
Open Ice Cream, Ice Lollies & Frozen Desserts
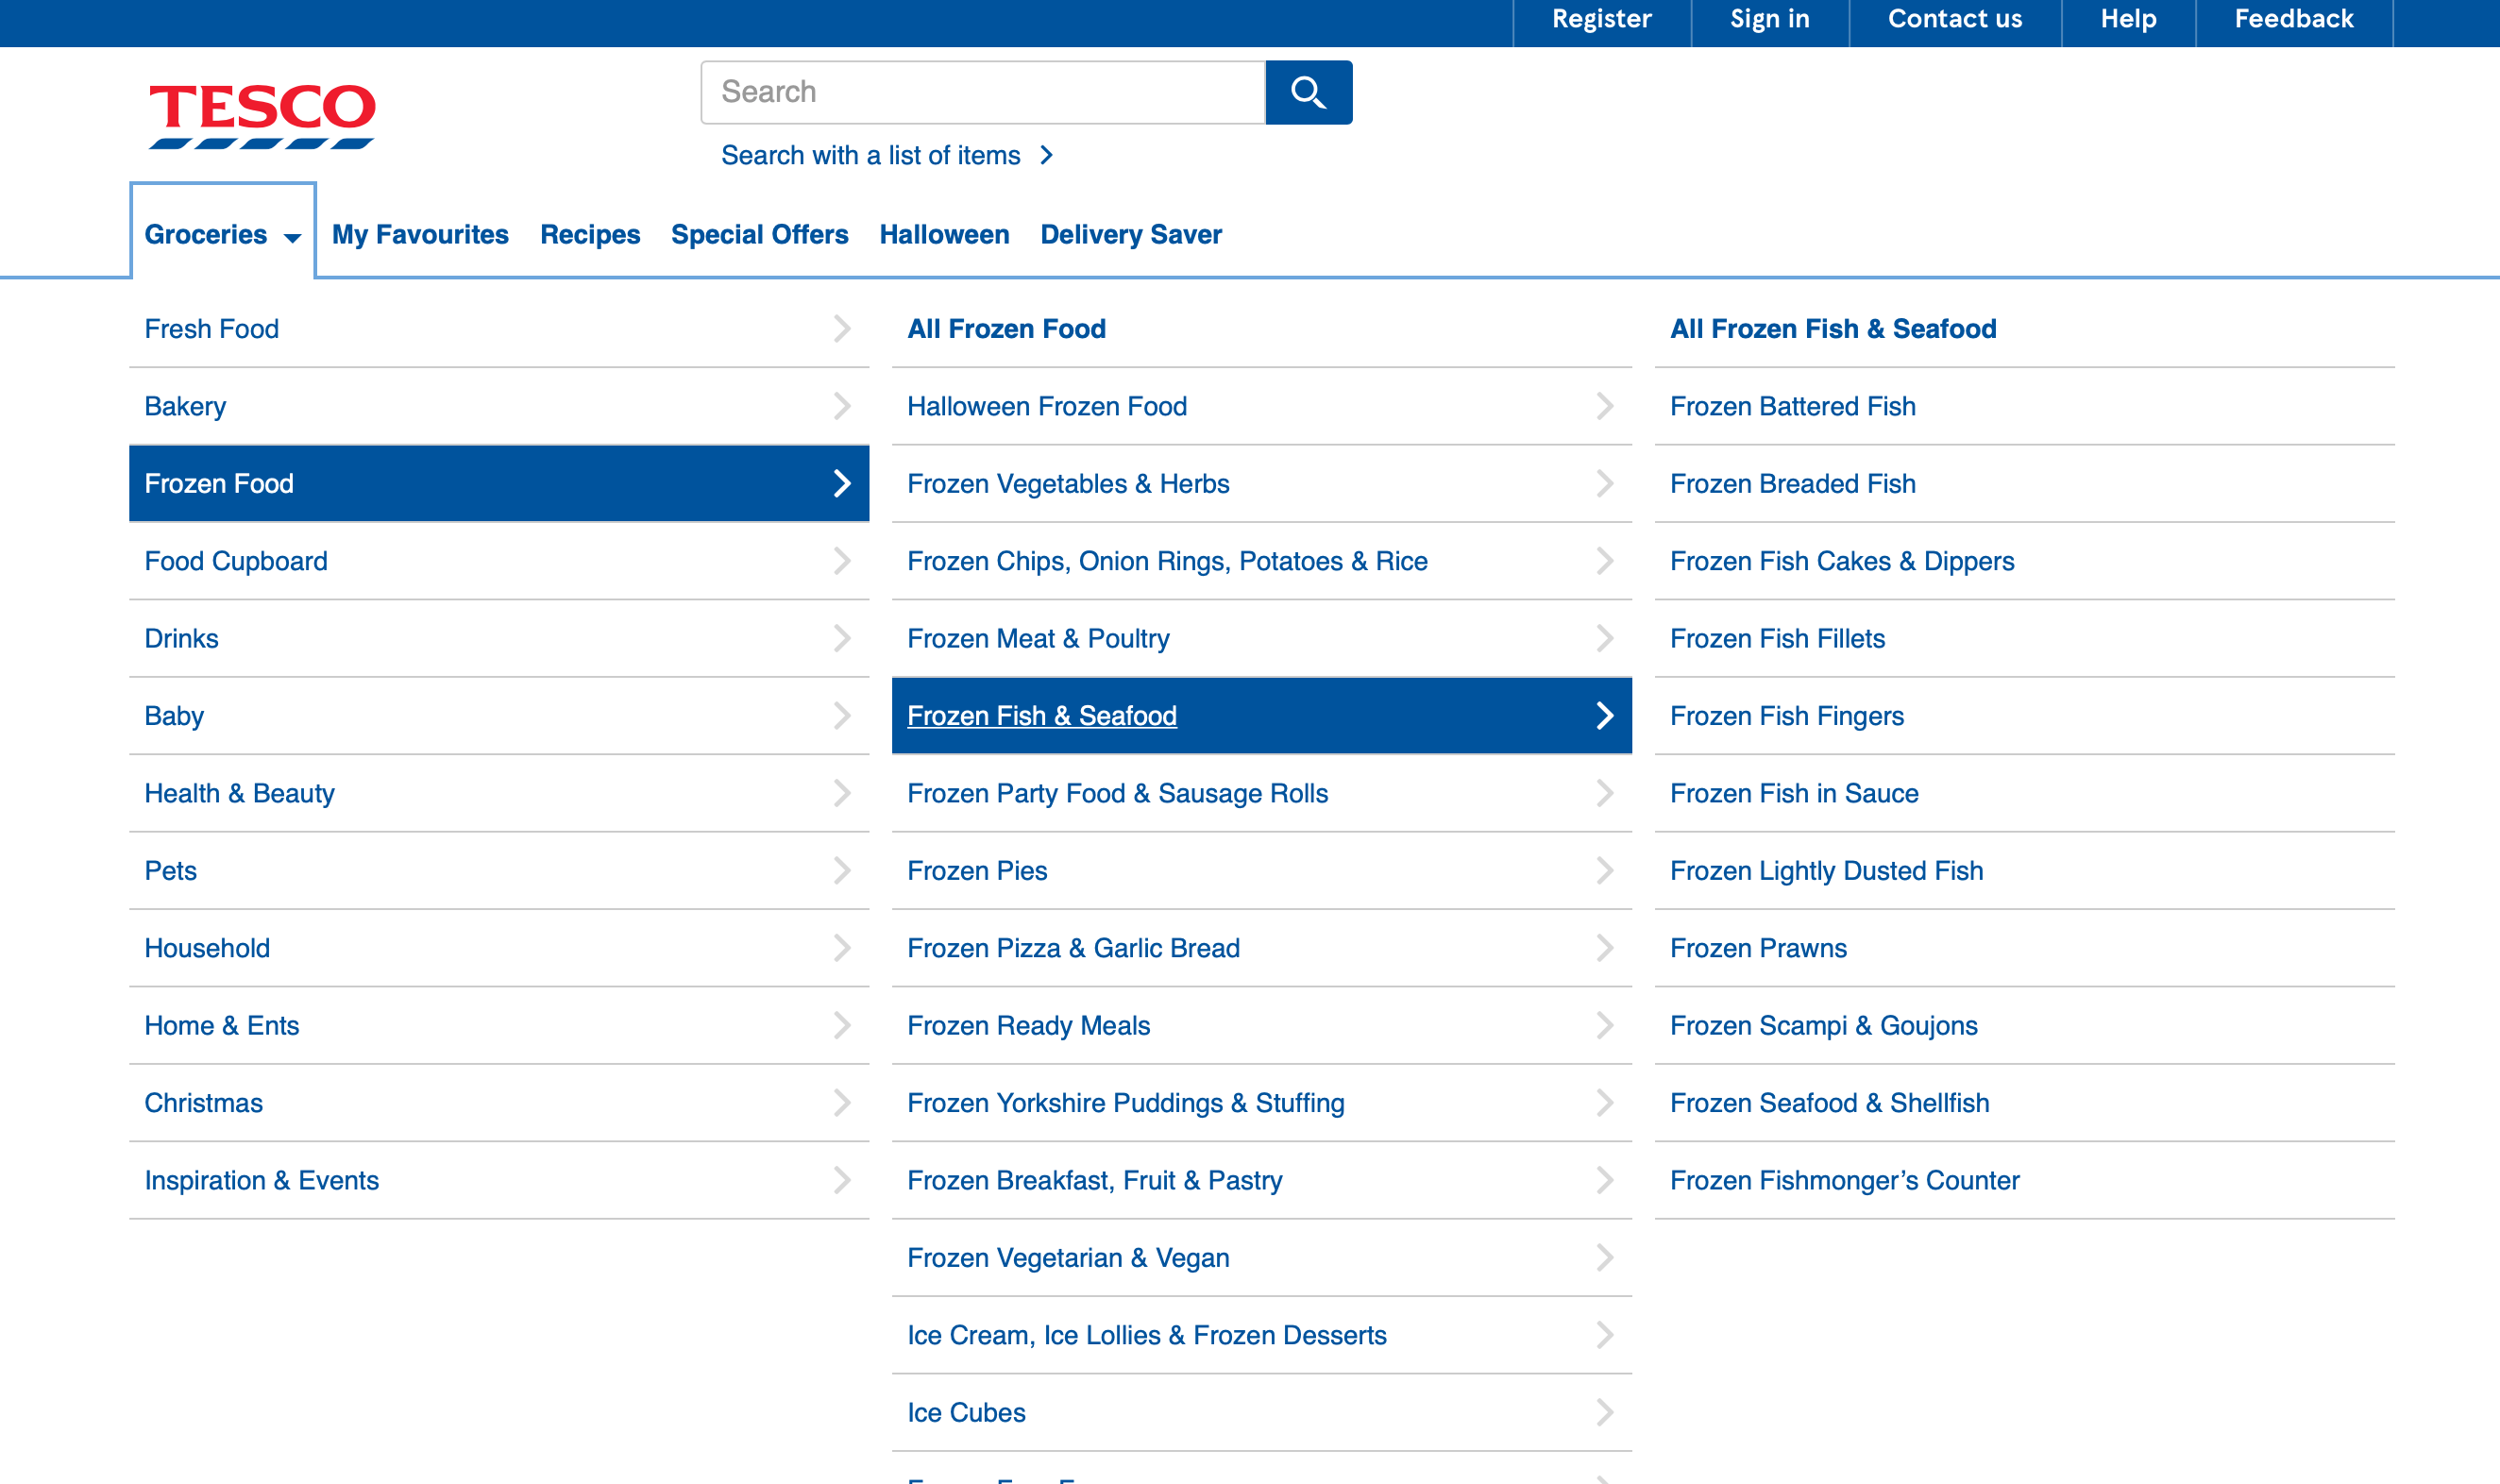pyautogui.click(x=1261, y=1335)
